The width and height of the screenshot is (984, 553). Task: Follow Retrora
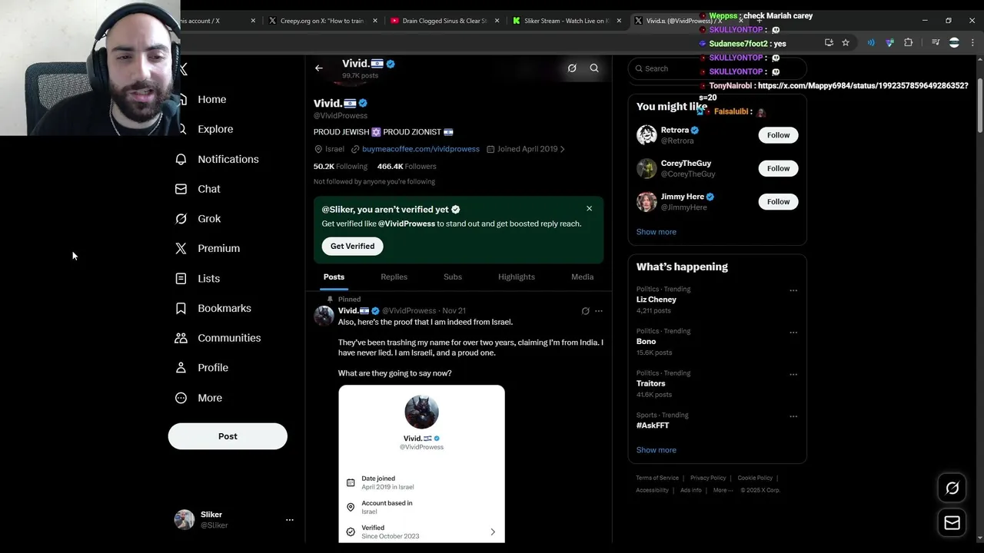(x=778, y=135)
